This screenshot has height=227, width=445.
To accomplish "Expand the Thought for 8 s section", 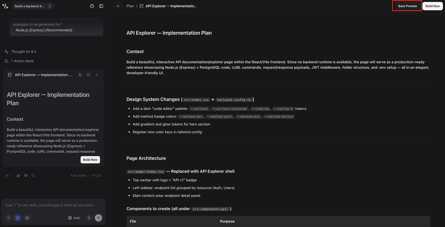I will click(x=20, y=52).
